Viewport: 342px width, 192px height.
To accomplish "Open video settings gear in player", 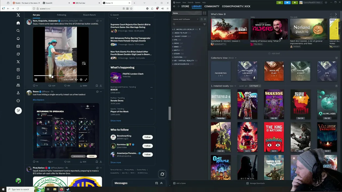I will click(x=81, y=79).
